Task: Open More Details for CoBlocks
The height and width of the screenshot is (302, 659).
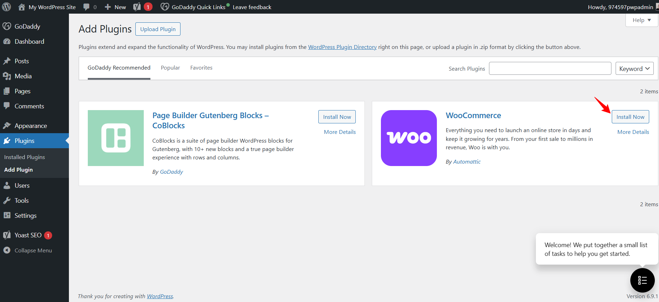Action: pos(340,132)
